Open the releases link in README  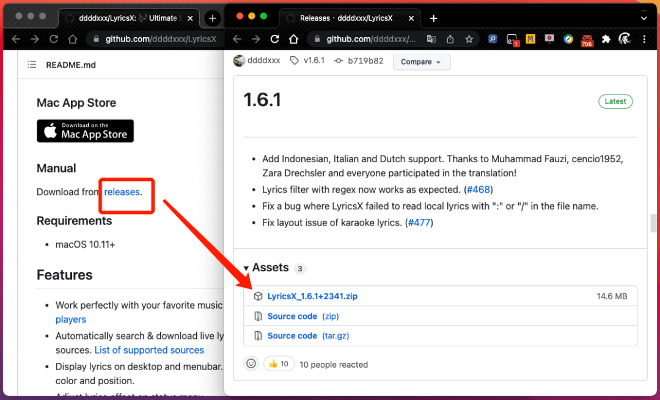(x=122, y=192)
